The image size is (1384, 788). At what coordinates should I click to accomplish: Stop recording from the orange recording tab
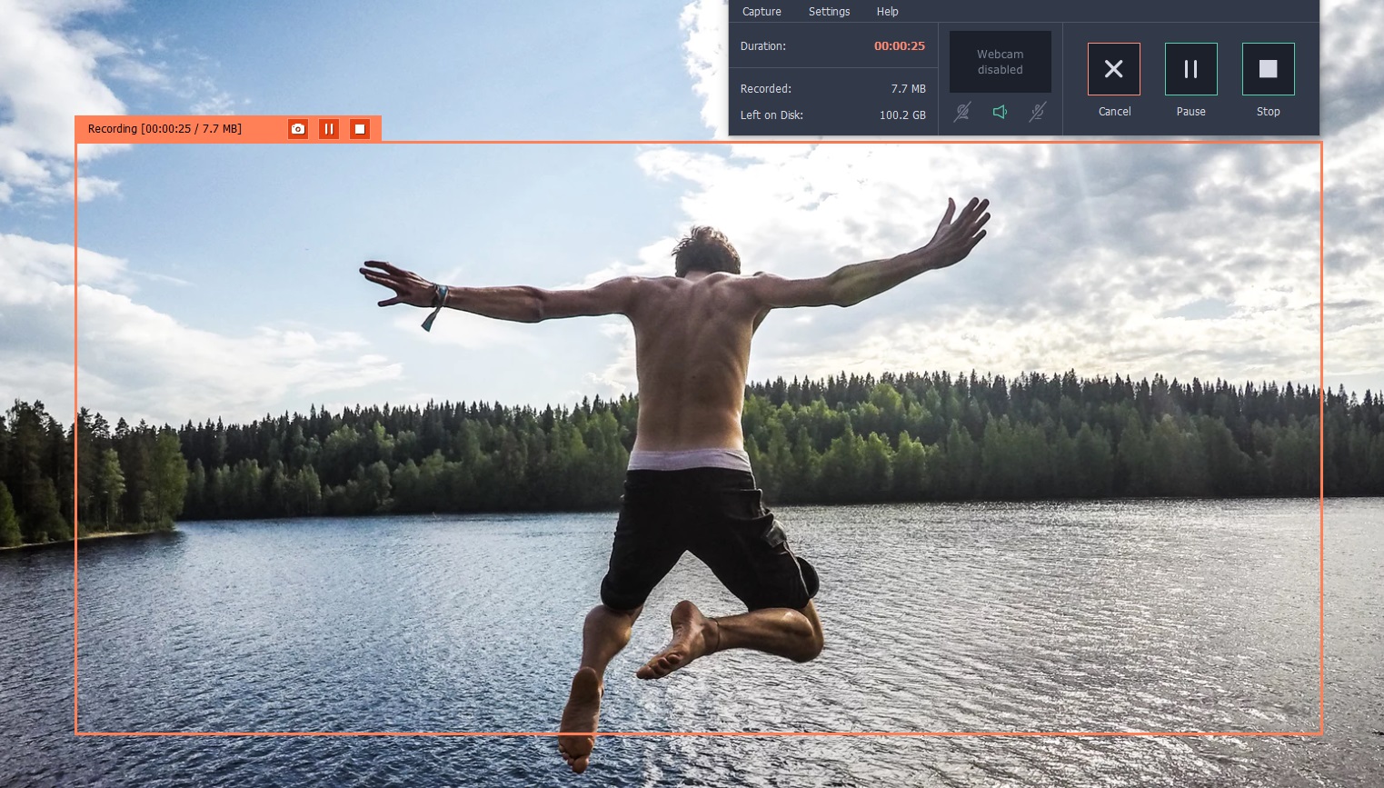(360, 129)
